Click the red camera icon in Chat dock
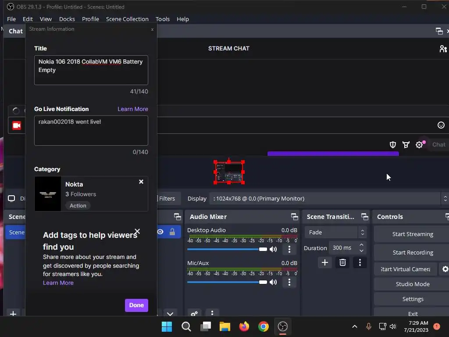Viewport: 449px width, 337px height. click(17, 125)
